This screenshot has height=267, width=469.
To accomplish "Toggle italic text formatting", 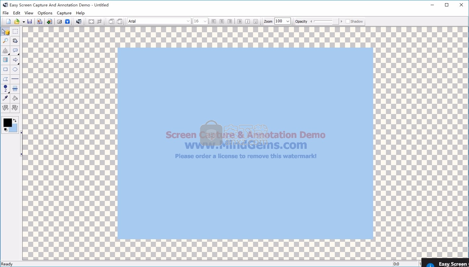I will tap(248, 21).
